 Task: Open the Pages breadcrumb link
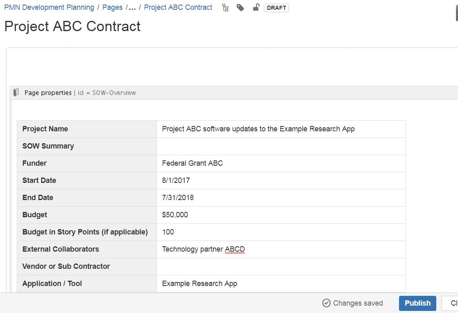(112, 7)
